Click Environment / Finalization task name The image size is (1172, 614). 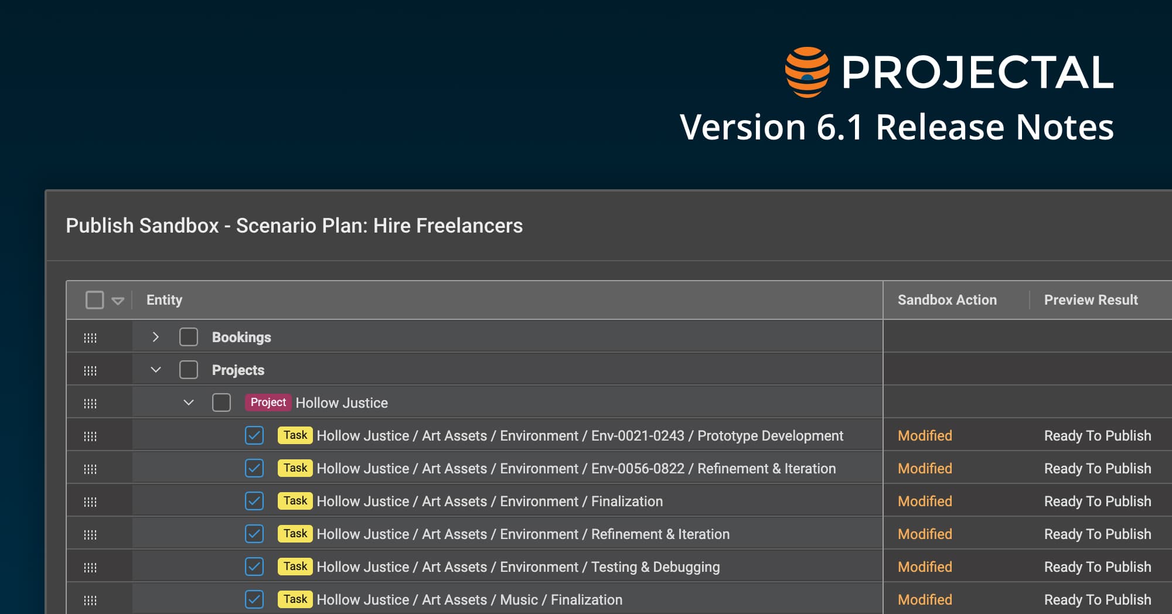click(x=489, y=502)
